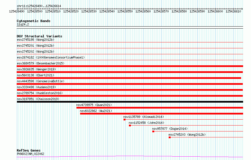251x160 pixels.
Task: Select the 11q24.2 band label
Action: click(23, 24)
